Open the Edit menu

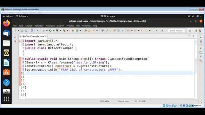(x=21, y=26)
